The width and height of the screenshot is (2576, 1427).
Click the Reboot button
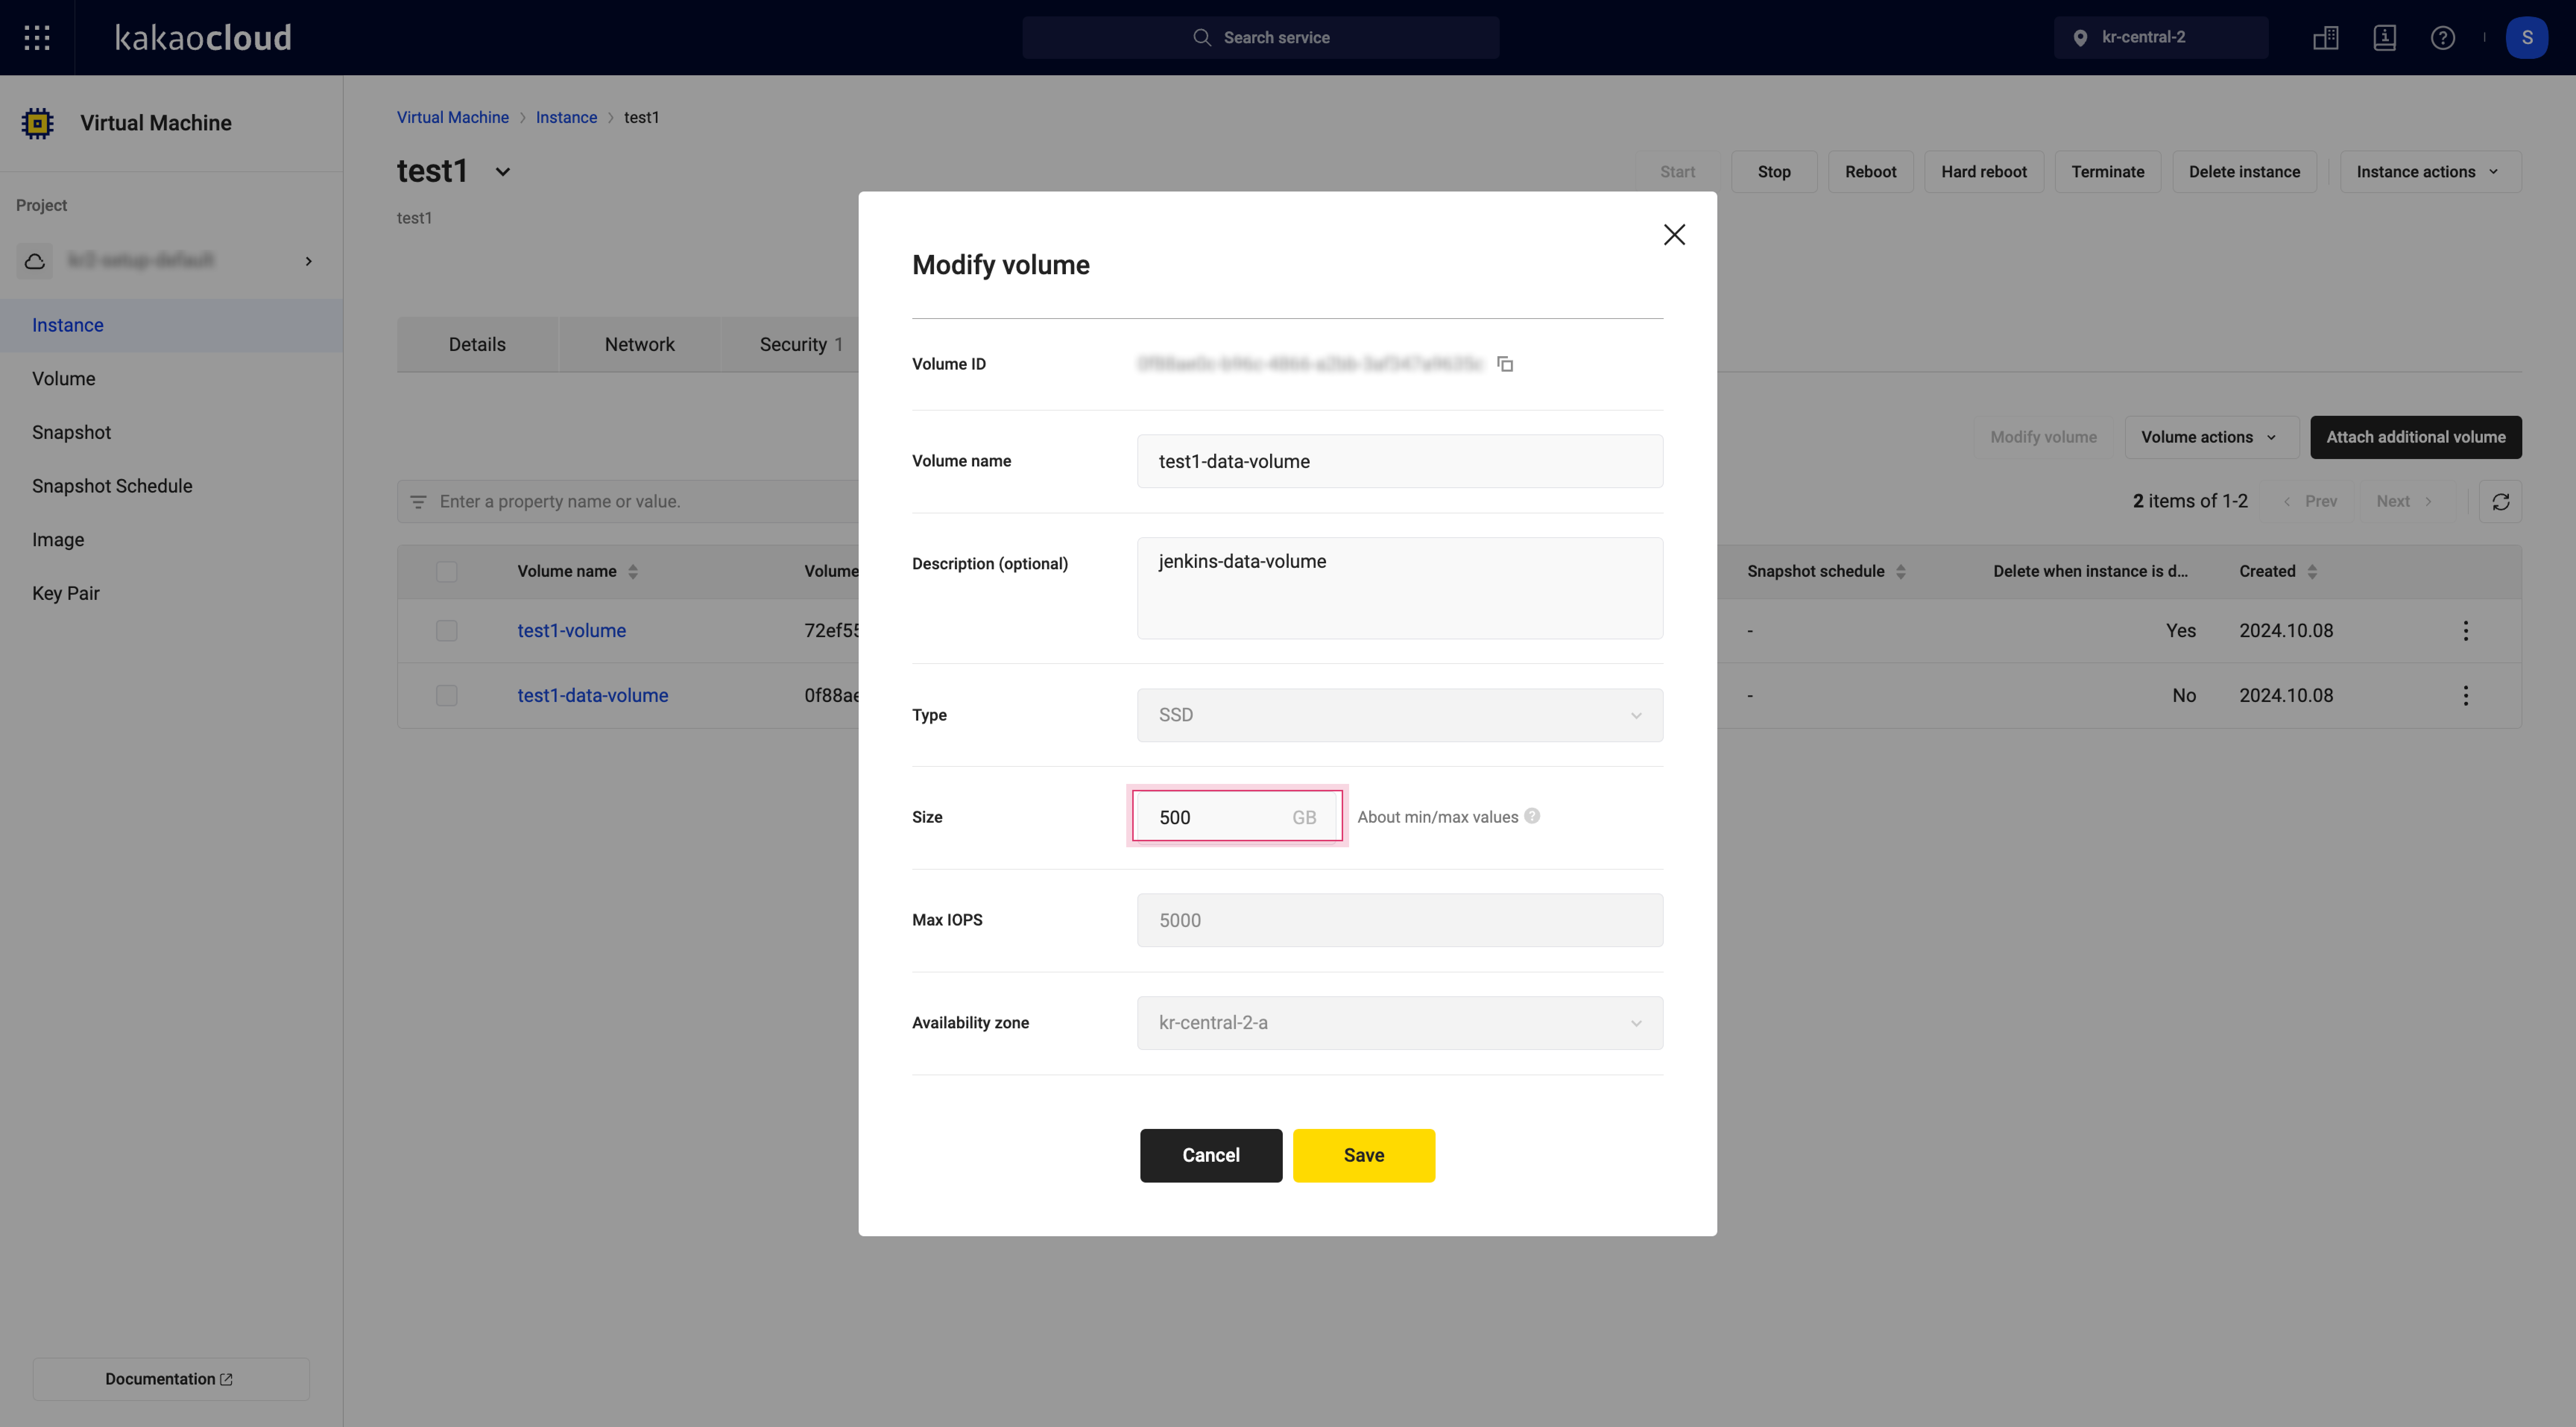pos(1870,172)
